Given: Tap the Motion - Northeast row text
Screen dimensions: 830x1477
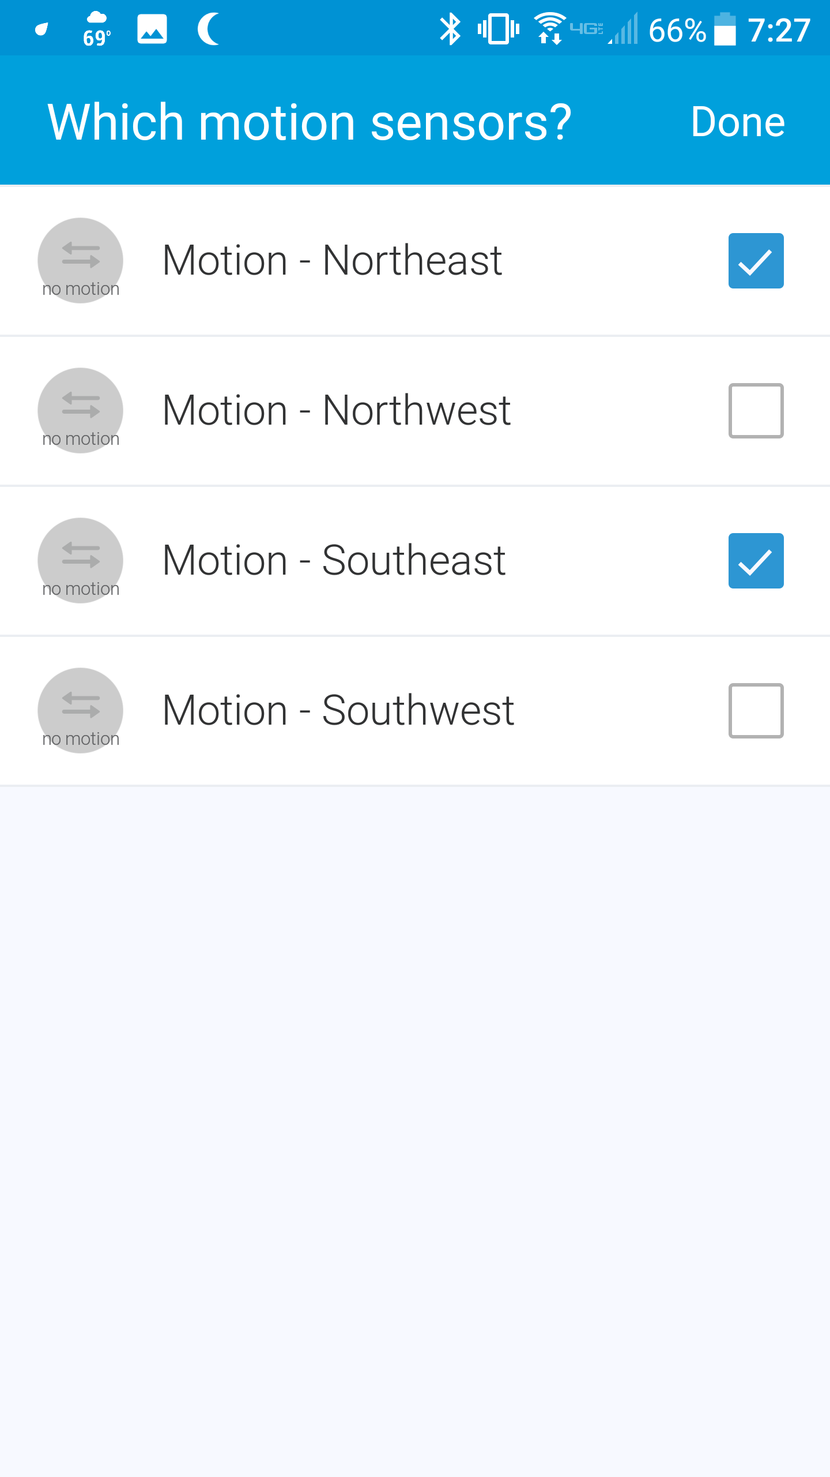Looking at the screenshot, I should pos(332,260).
